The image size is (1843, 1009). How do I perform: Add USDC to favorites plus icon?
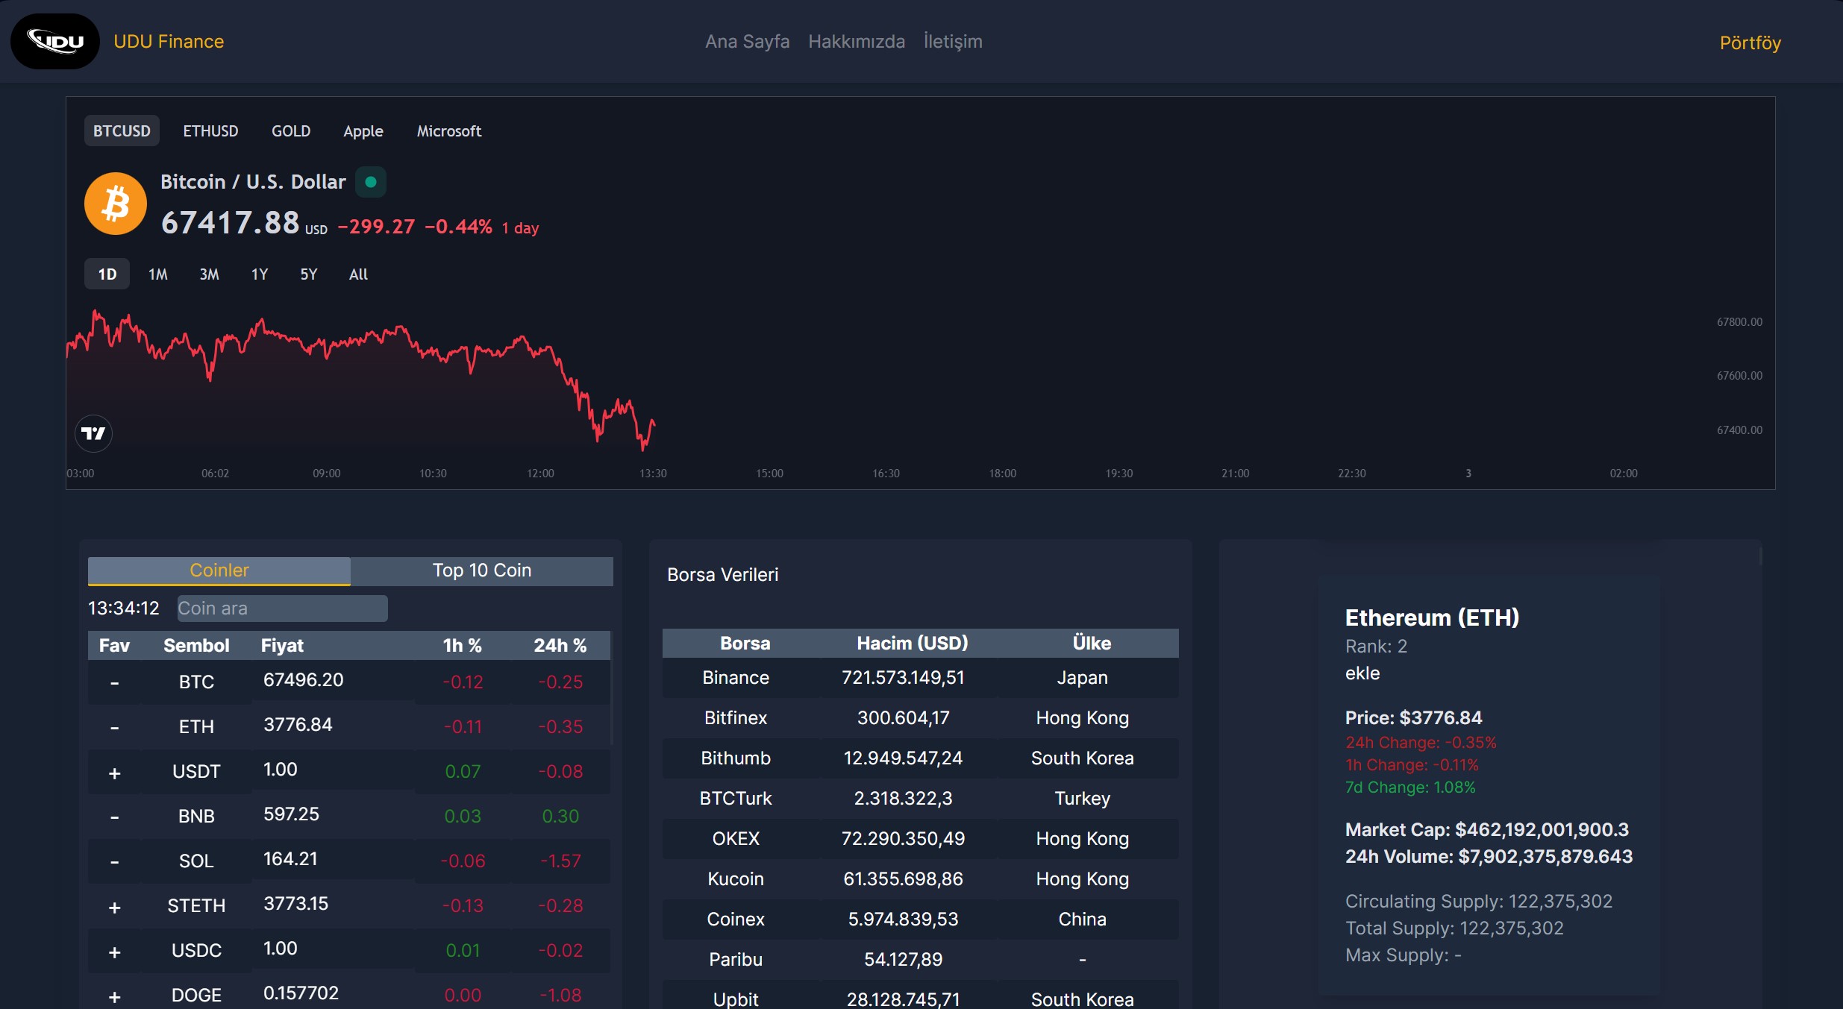tap(114, 952)
